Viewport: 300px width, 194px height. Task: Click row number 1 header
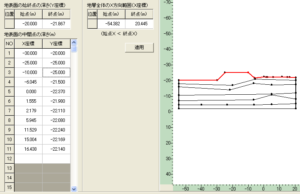(9, 53)
